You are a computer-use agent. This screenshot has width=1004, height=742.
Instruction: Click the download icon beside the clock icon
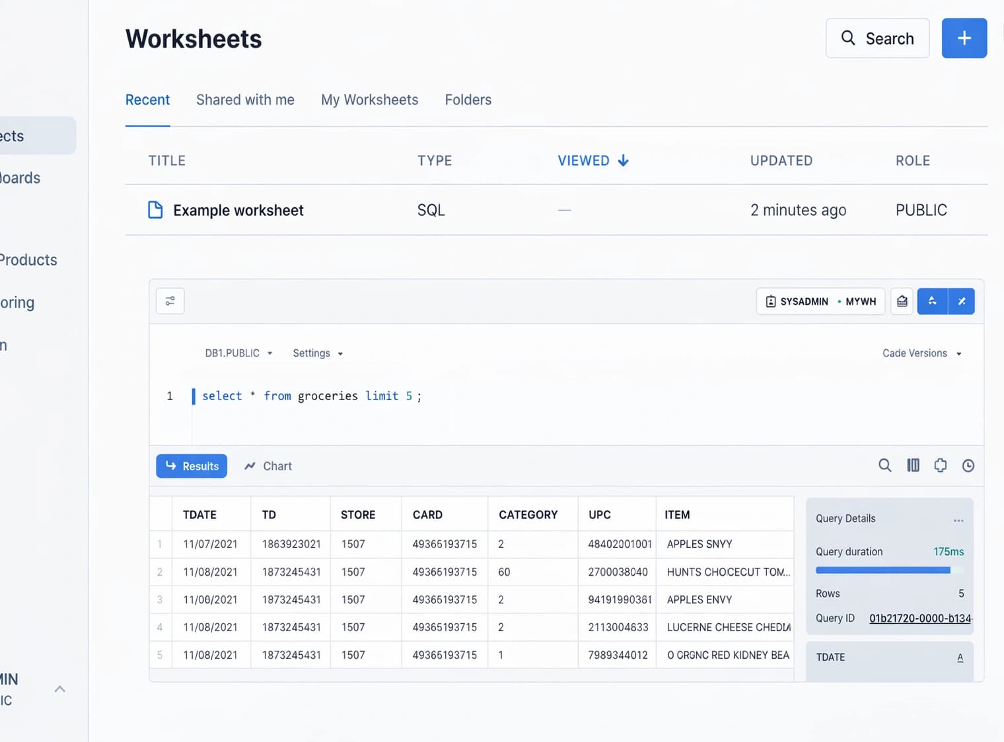coord(940,465)
